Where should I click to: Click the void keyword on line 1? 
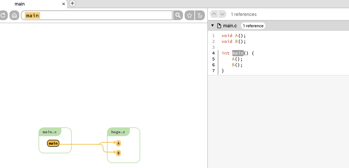click(x=227, y=36)
